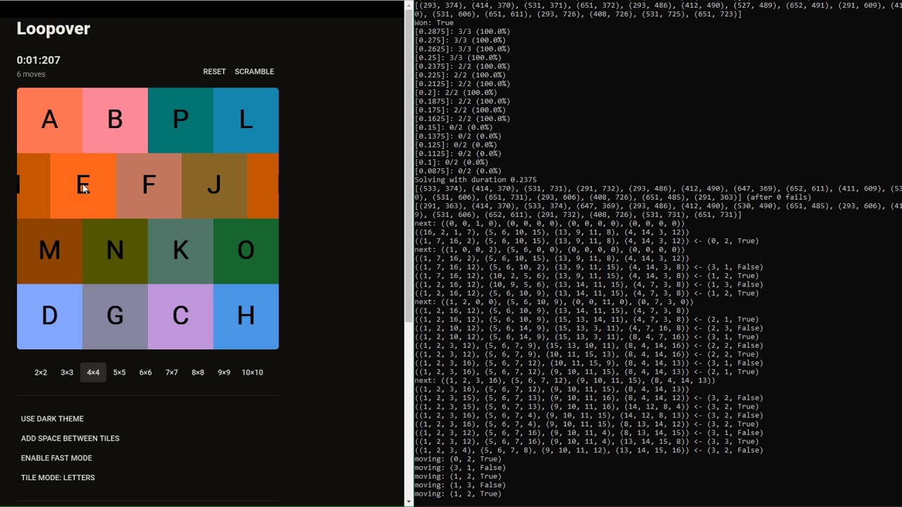Screen dimensions: 902x507
Task: Click the scroll down arrow of page scrollbar
Action: [409, 501]
